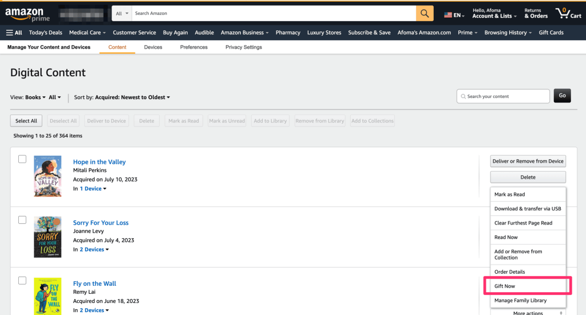The image size is (586, 315).
Task: Open the Hope in the Valley title link
Action: tap(100, 162)
